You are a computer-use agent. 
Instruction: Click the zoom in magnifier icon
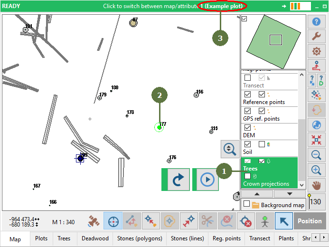[x=316, y=170]
